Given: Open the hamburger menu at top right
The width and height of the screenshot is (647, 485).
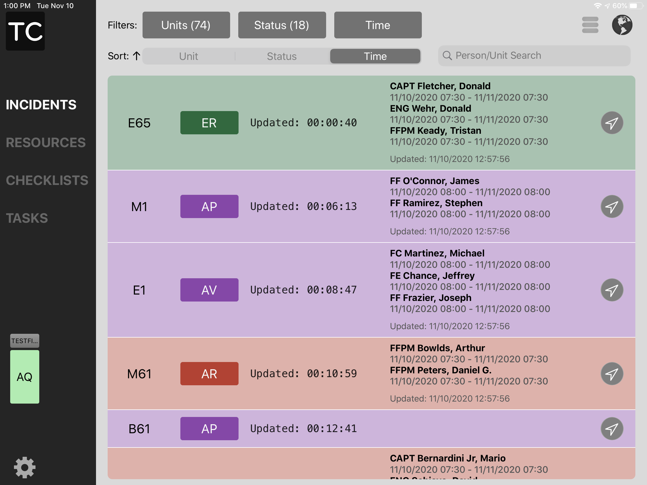Looking at the screenshot, I should [x=590, y=25].
